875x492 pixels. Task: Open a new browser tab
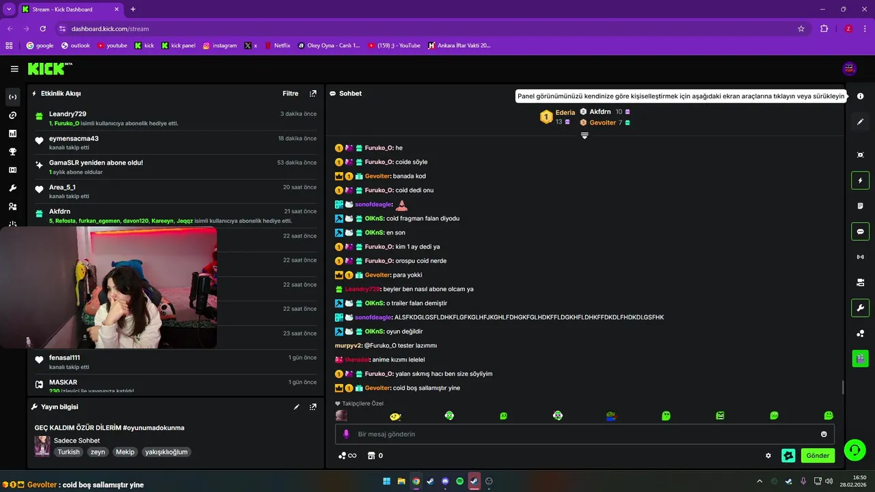(x=133, y=10)
